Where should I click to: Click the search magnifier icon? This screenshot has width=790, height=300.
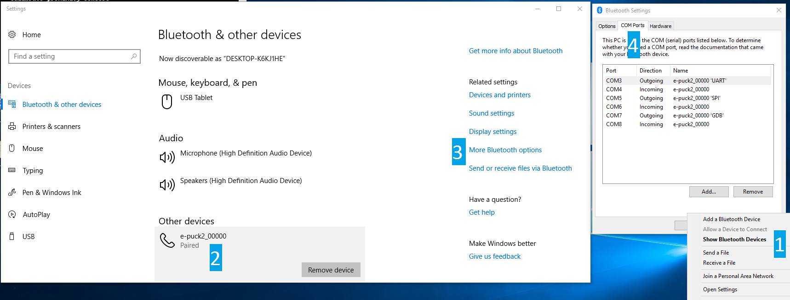(134, 56)
